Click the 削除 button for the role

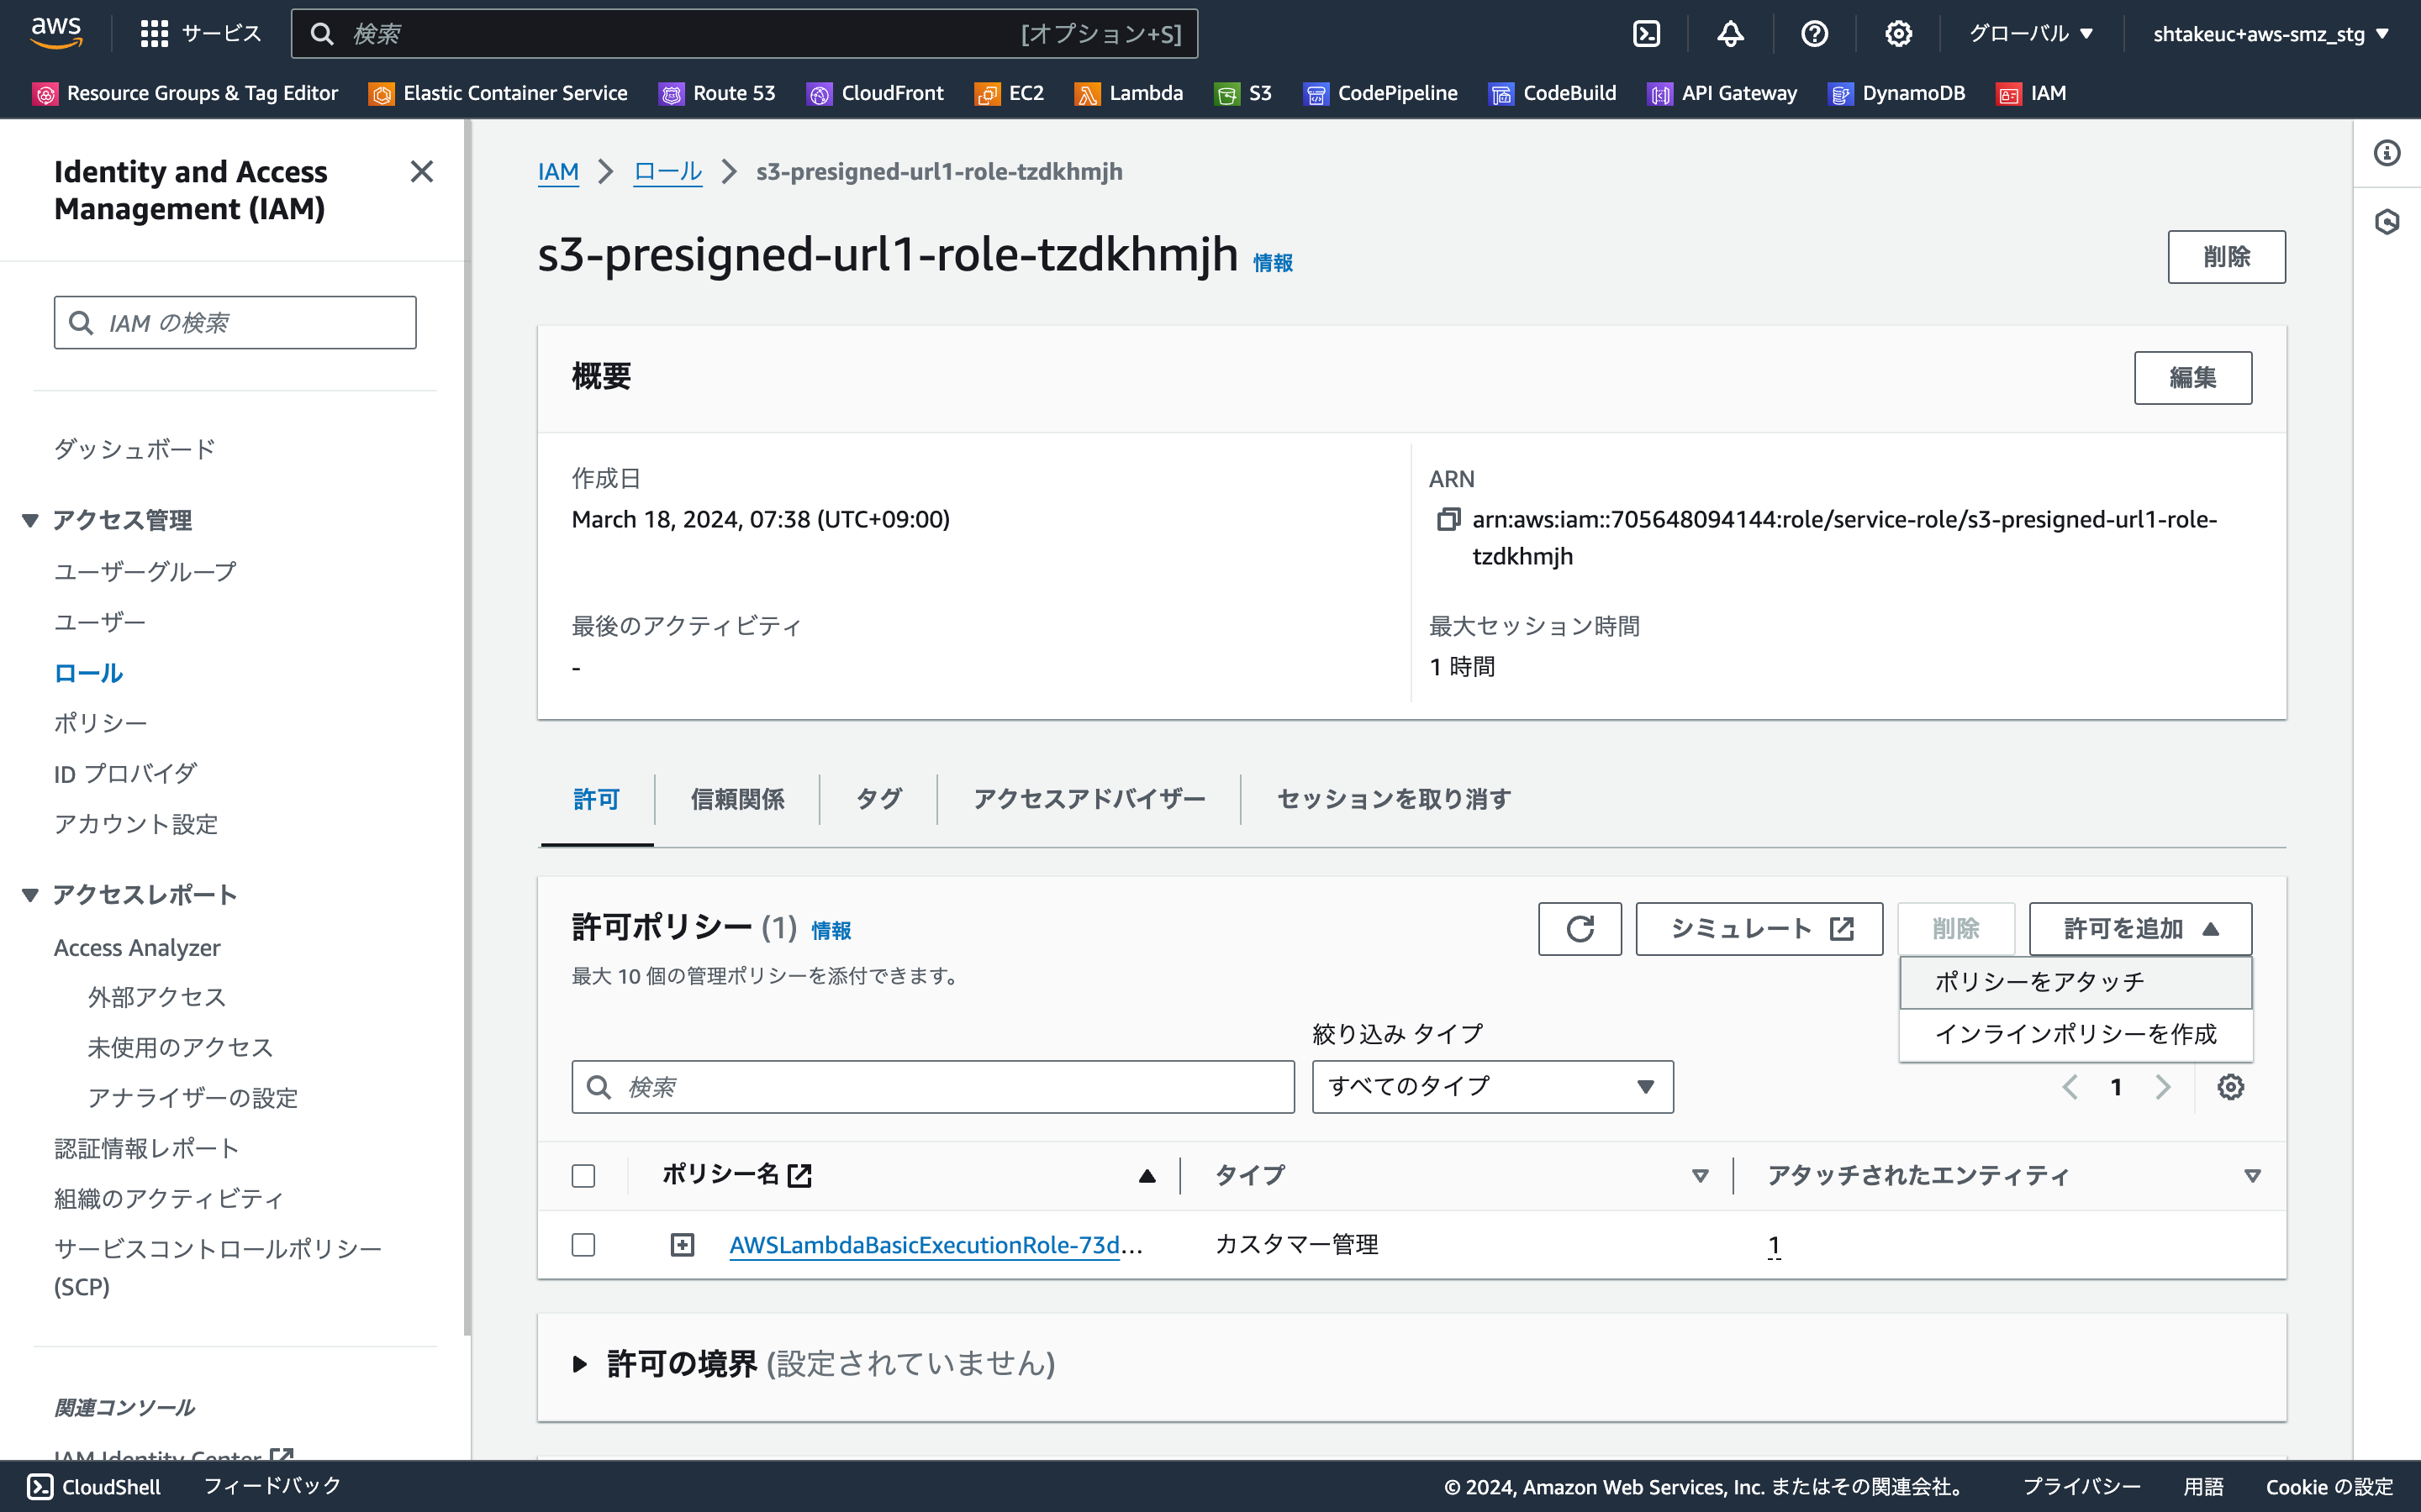(x=2226, y=257)
